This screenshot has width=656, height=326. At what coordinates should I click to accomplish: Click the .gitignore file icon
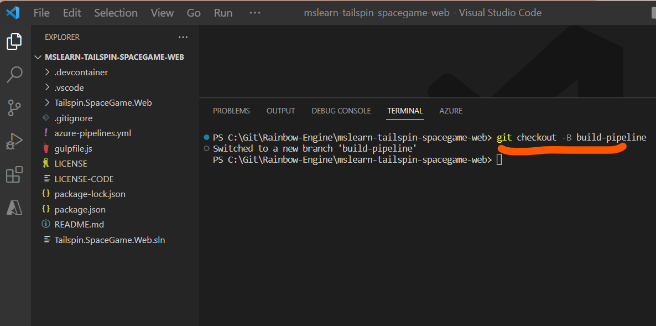pyautogui.click(x=46, y=118)
